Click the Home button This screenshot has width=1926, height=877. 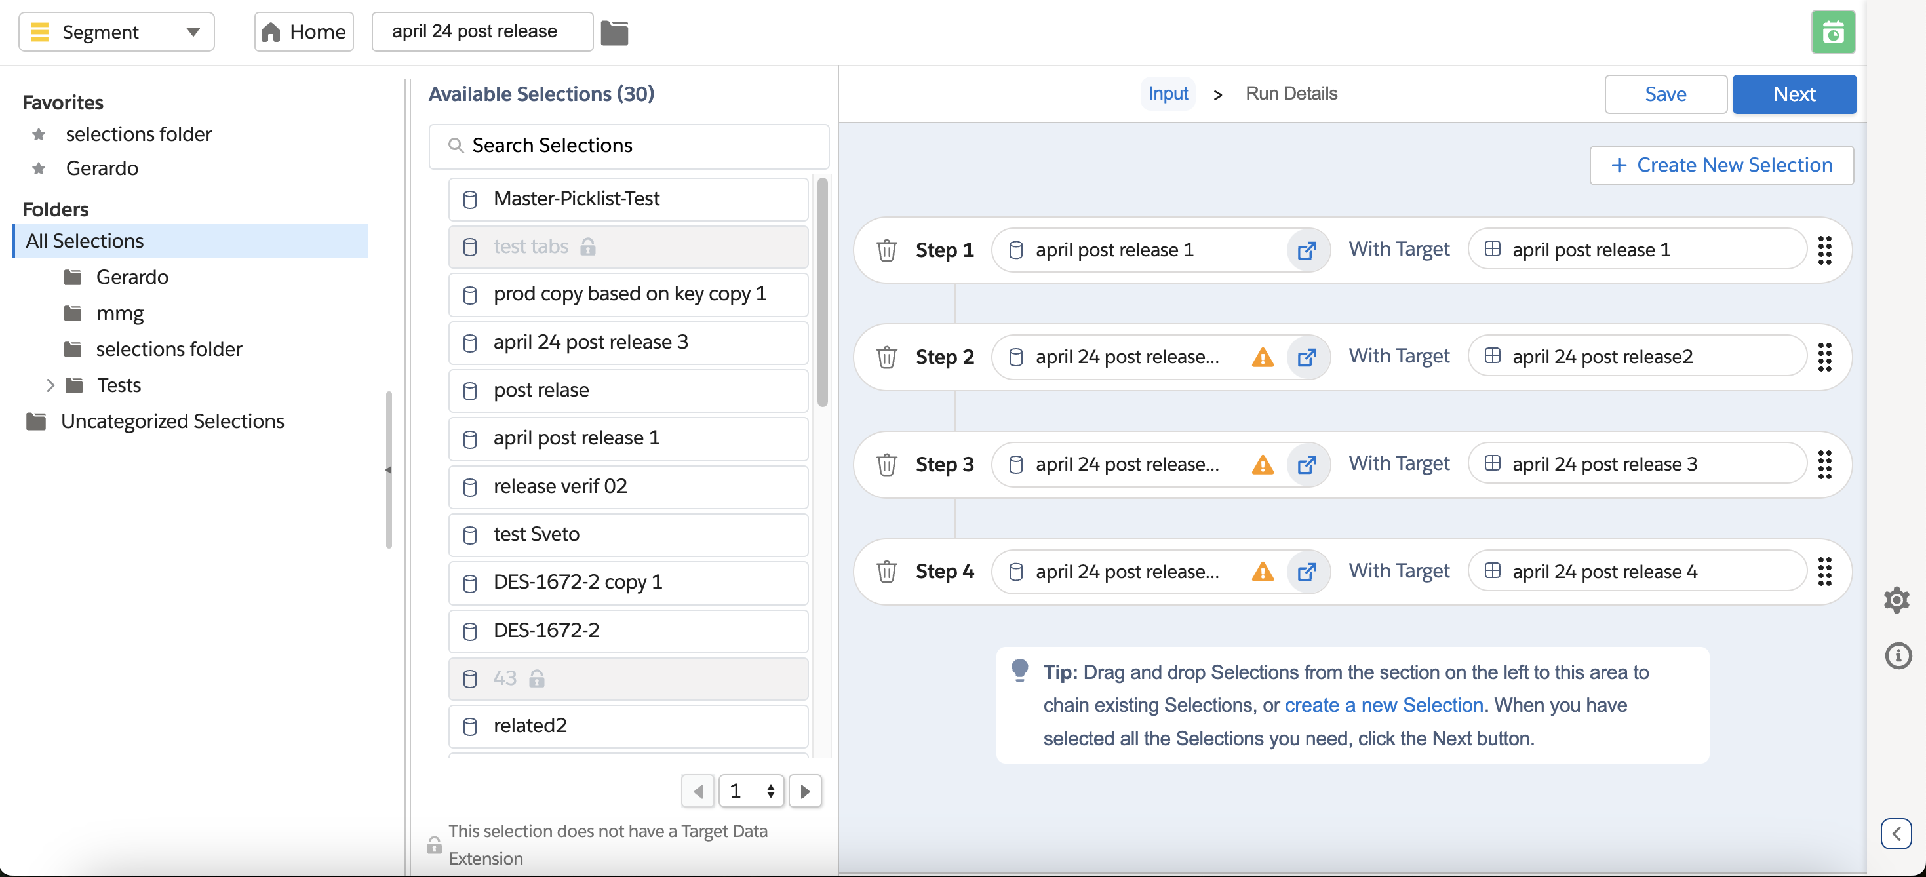point(304,32)
